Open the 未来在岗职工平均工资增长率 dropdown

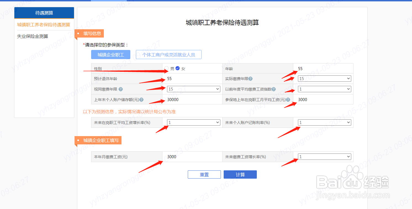194,122
